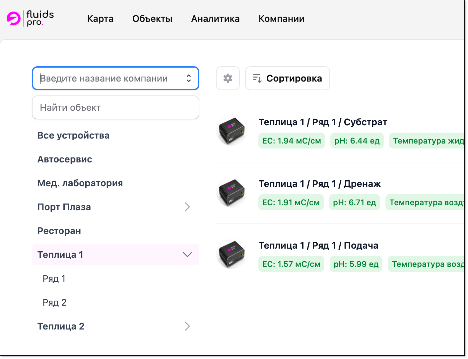
Task: Open the settings gear button
Action: tap(228, 78)
